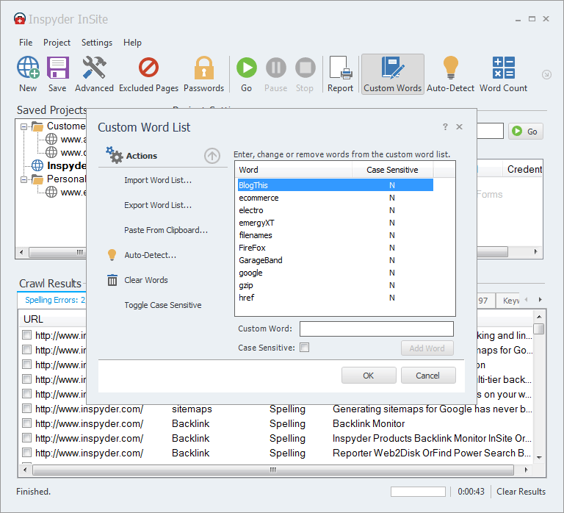The width and height of the screenshot is (564, 513).
Task: Open the Help menu
Action: click(x=132, y=43)
